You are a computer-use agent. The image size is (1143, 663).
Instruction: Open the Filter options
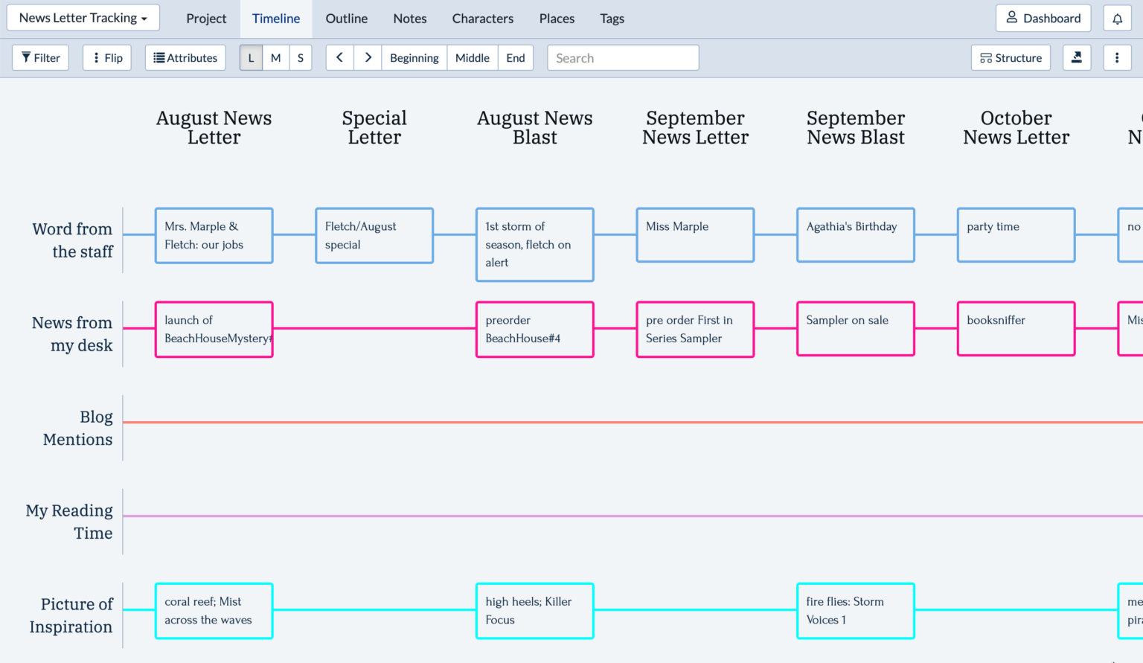40,57
